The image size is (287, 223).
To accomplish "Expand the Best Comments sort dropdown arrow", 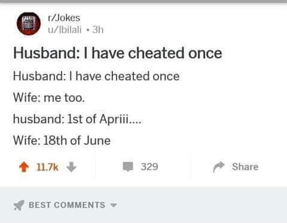I will pos(114,205).
